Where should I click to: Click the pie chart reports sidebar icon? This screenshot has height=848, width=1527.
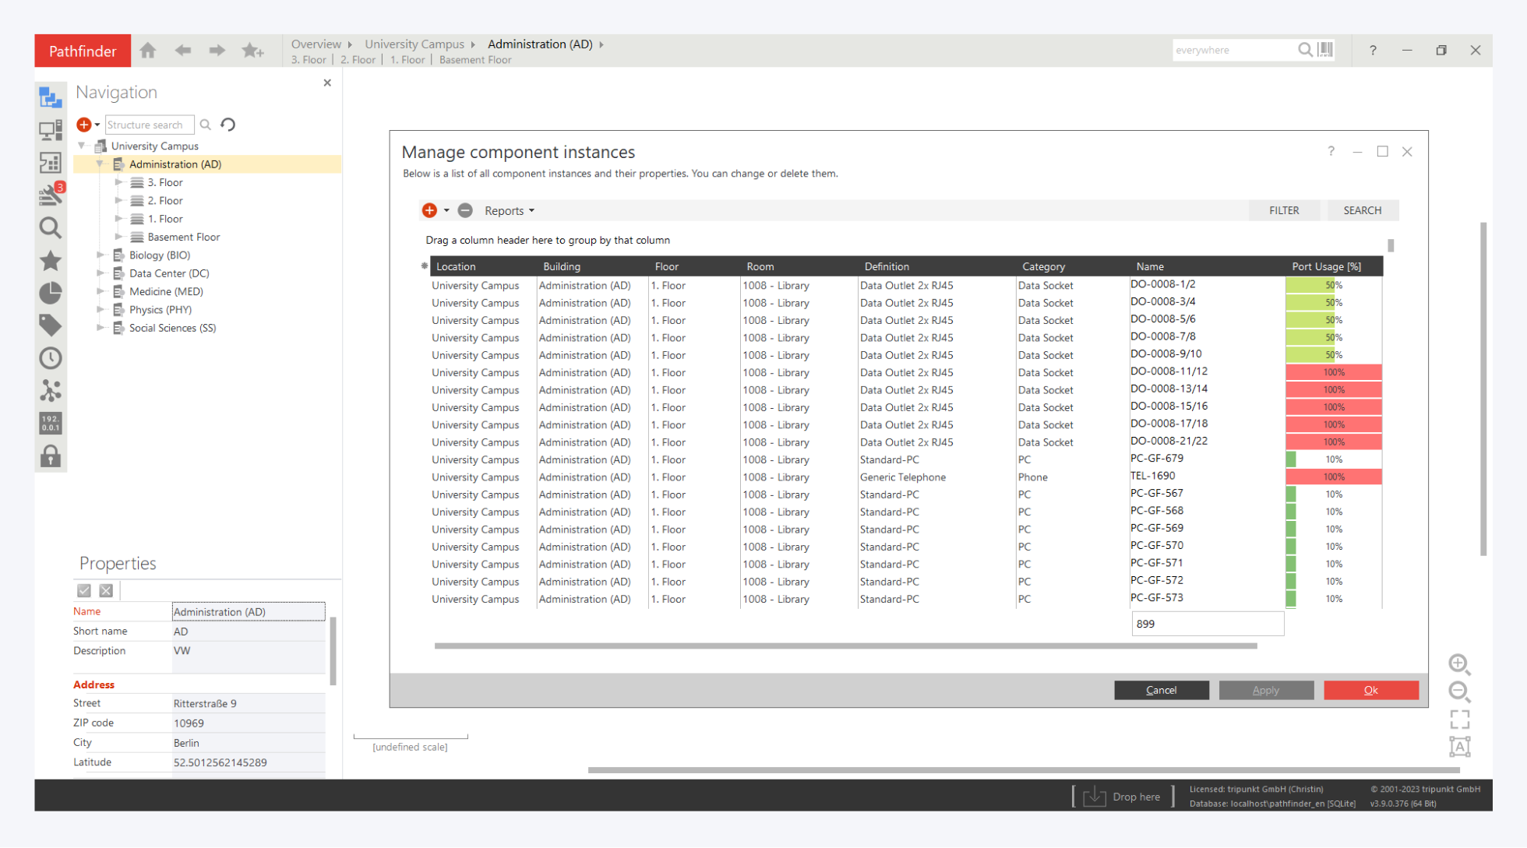(51, 293)
